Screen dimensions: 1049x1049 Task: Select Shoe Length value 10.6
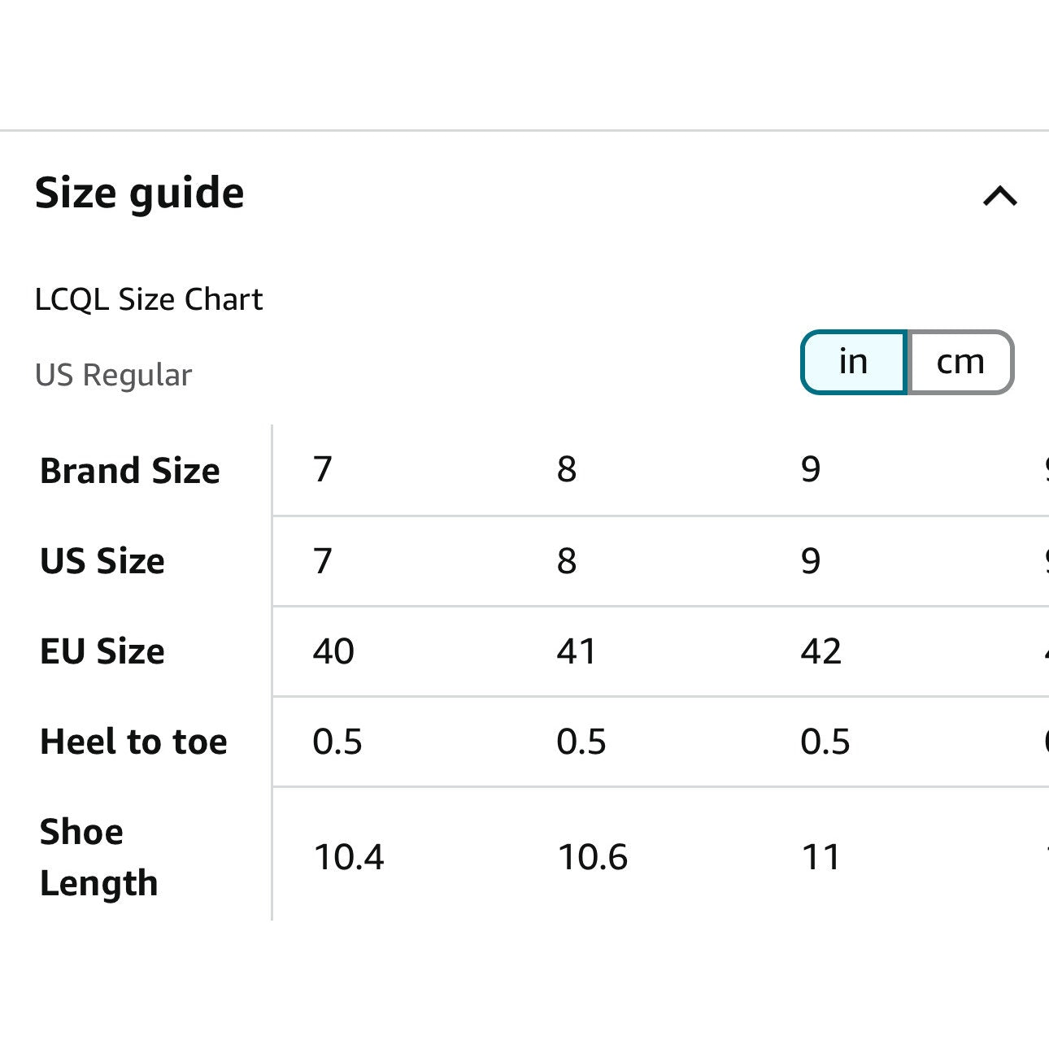(x=593, y=857)
